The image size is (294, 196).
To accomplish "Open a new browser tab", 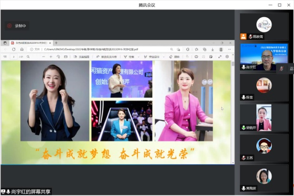I will point(56,43).
